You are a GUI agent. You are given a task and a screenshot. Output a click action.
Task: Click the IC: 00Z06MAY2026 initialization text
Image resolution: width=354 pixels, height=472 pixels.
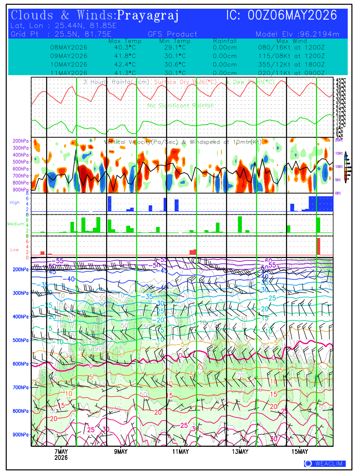click(x=282, y=15)
